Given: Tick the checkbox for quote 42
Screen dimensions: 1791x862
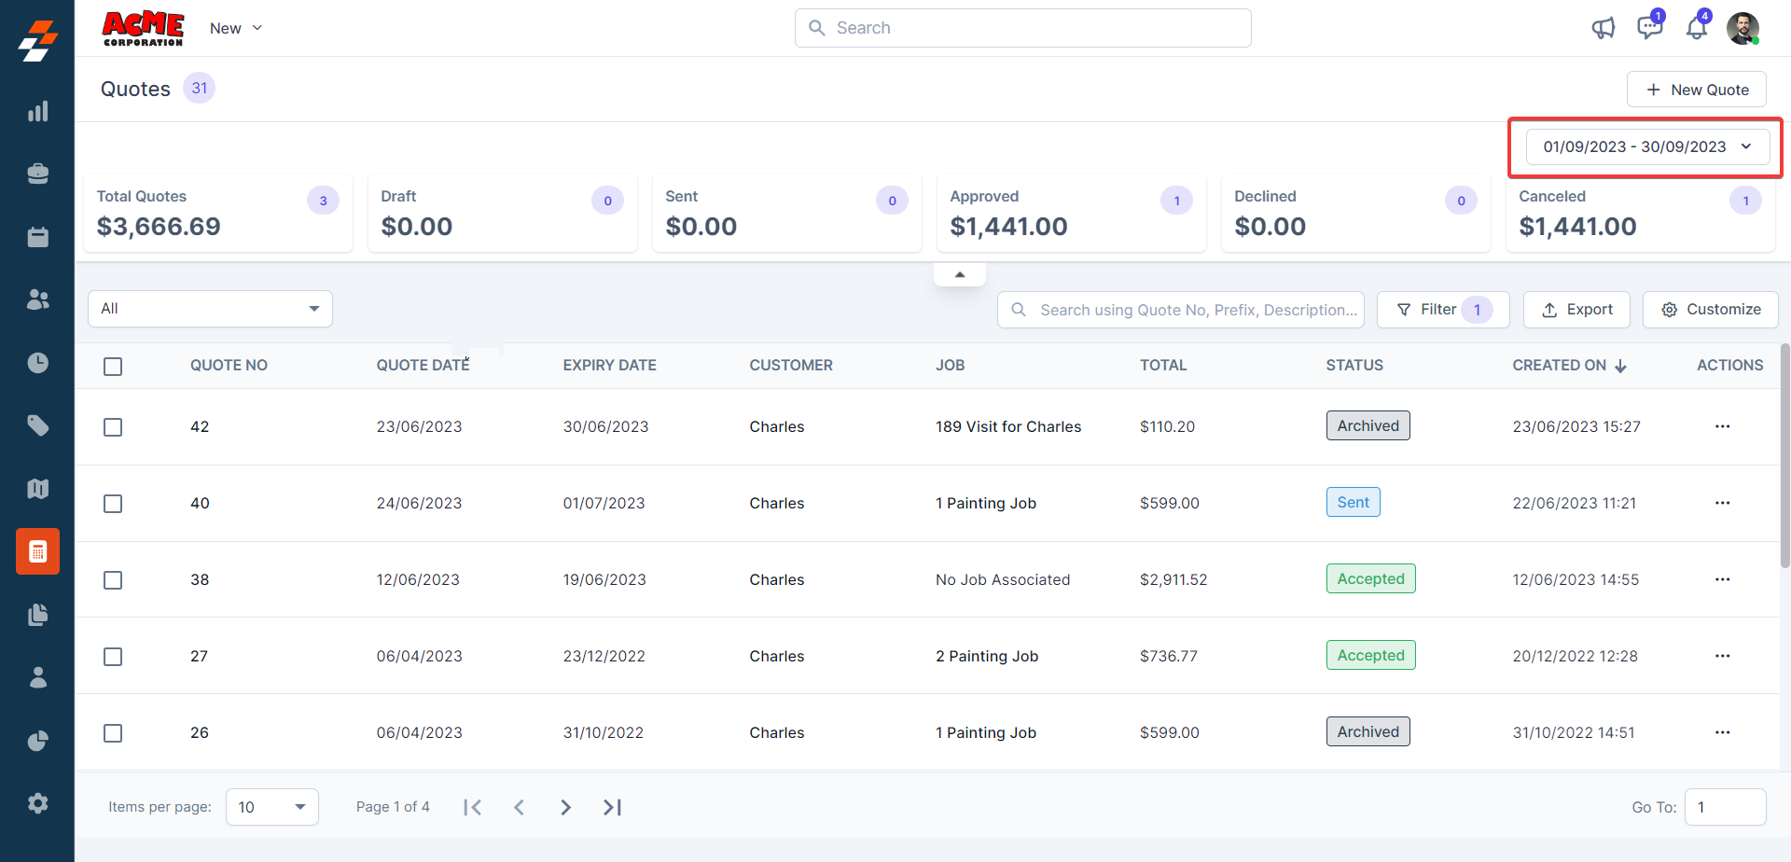Looking at the screenshot, I should click(x=113, y=427).
